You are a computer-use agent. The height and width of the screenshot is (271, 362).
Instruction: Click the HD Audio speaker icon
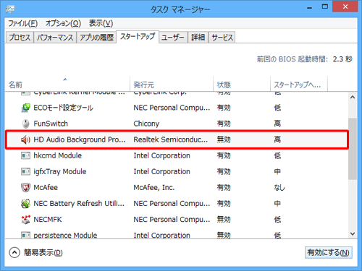coord(25,139)
